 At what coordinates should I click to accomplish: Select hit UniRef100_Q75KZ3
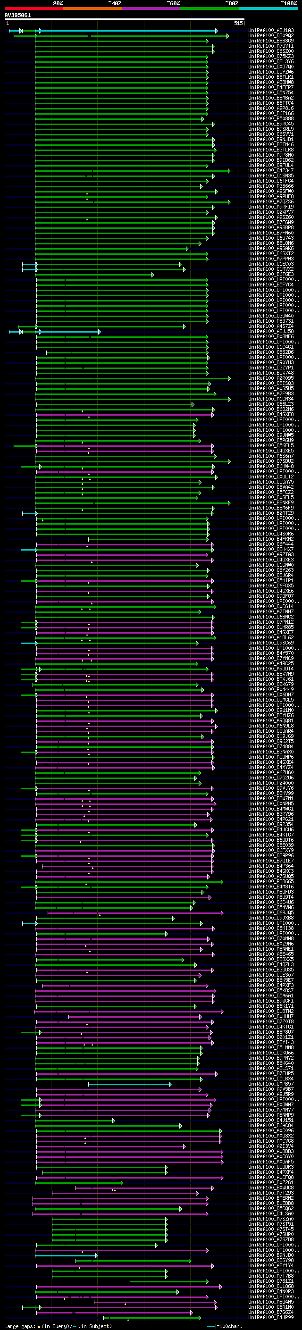[x=271, y=57]
